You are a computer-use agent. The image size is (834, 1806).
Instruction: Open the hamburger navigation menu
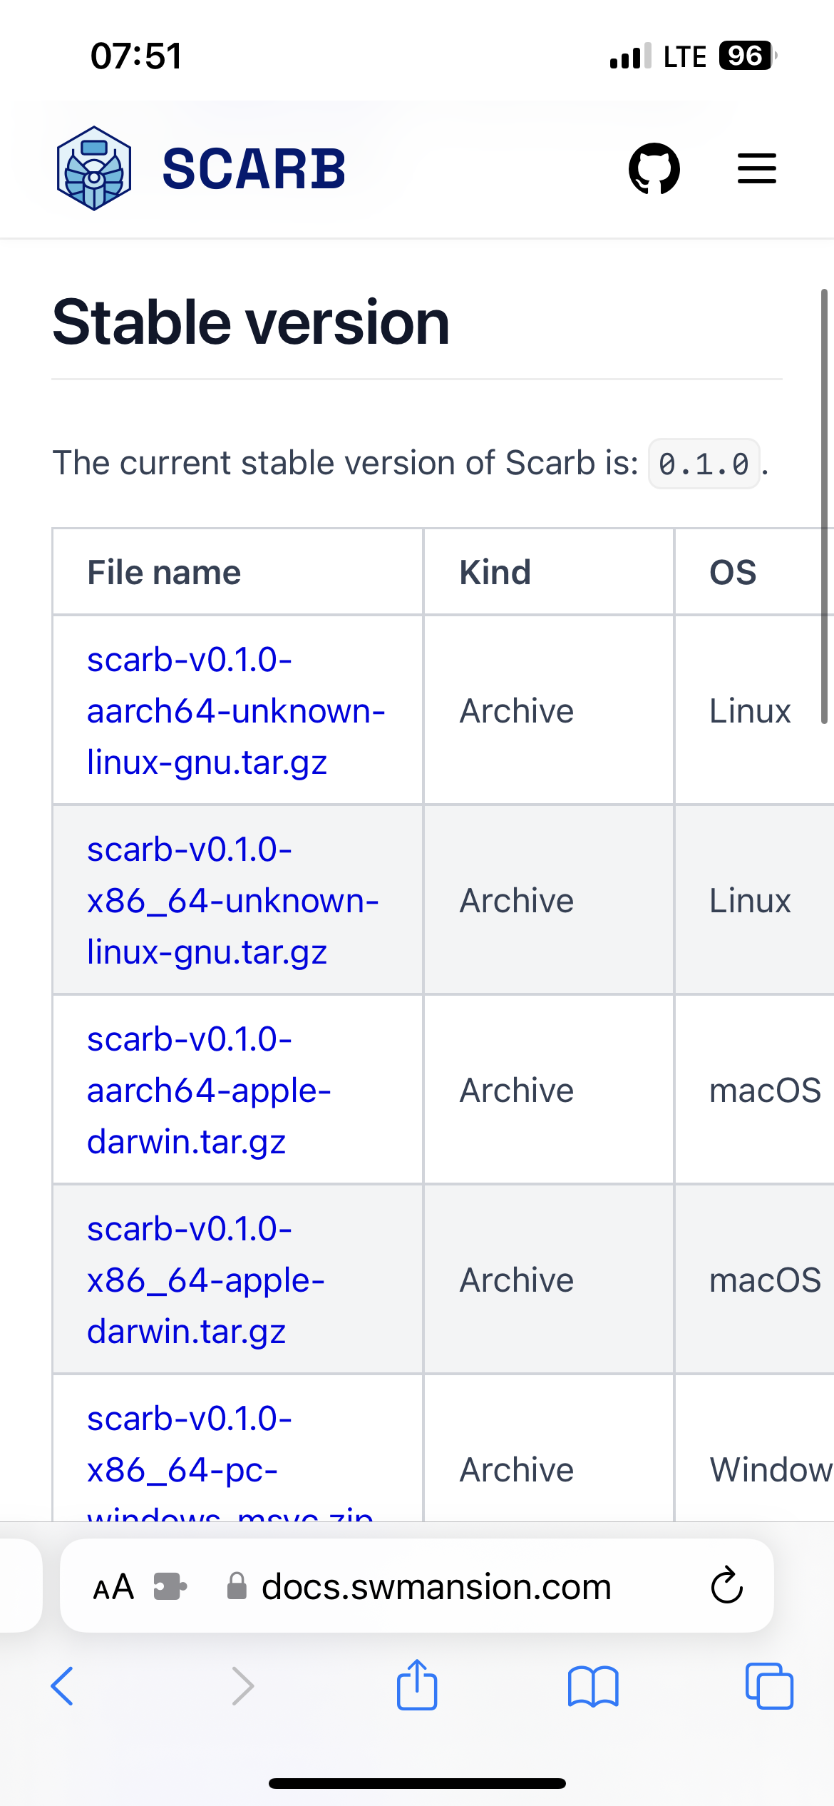pyautogui.click(x=756, y=168)
